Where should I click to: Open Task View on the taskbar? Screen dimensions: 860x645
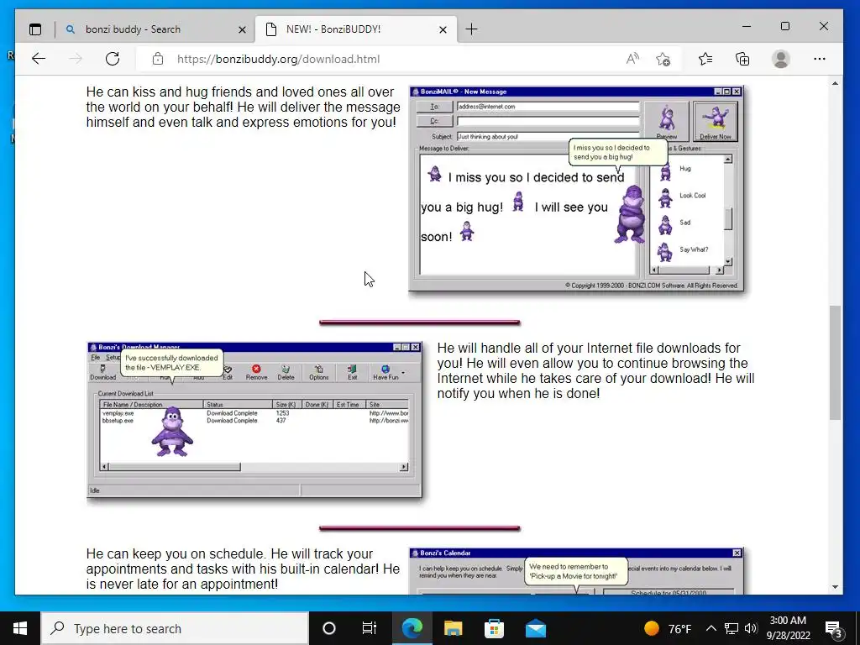(x=370, y=628)
